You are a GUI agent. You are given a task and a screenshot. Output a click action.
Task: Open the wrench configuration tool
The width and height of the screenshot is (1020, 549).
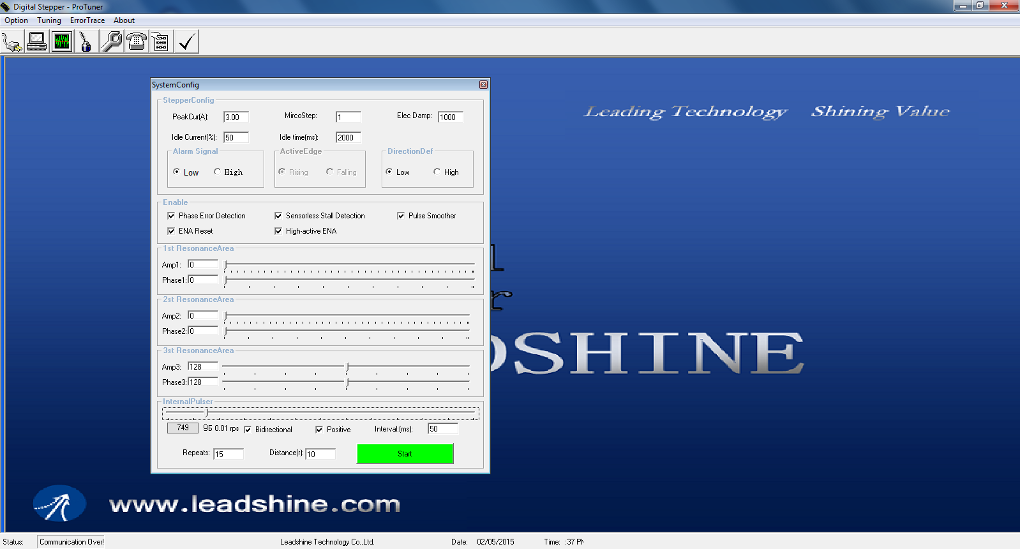[112, 42]
